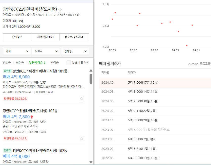Viewport: 211px width, 165px height.
Task: Sort listings by 랭킹순
Action: pos(7,62)
